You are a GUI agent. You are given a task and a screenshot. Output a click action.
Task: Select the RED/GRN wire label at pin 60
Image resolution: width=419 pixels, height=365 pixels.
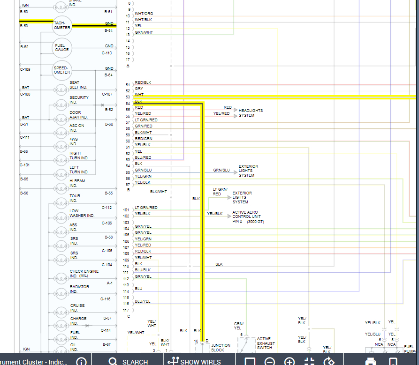[144, 139]
